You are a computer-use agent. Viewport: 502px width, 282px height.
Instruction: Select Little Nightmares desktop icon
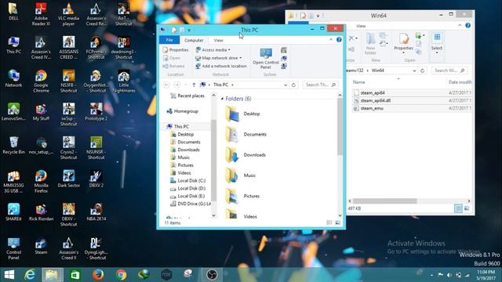pos(124,81)
